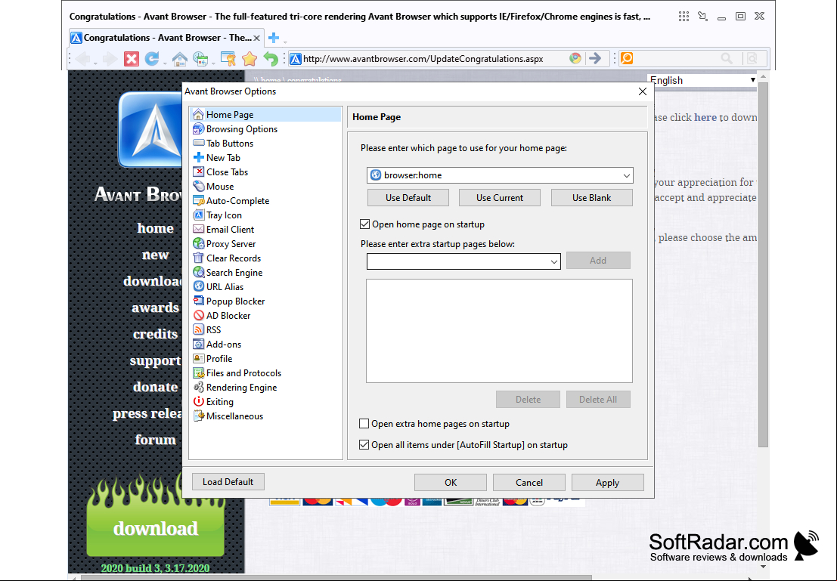Image resolution: width=837 pixels, height=581 pixels.
Task: Click Cancel in the options dialog
Action: (529, 482)
